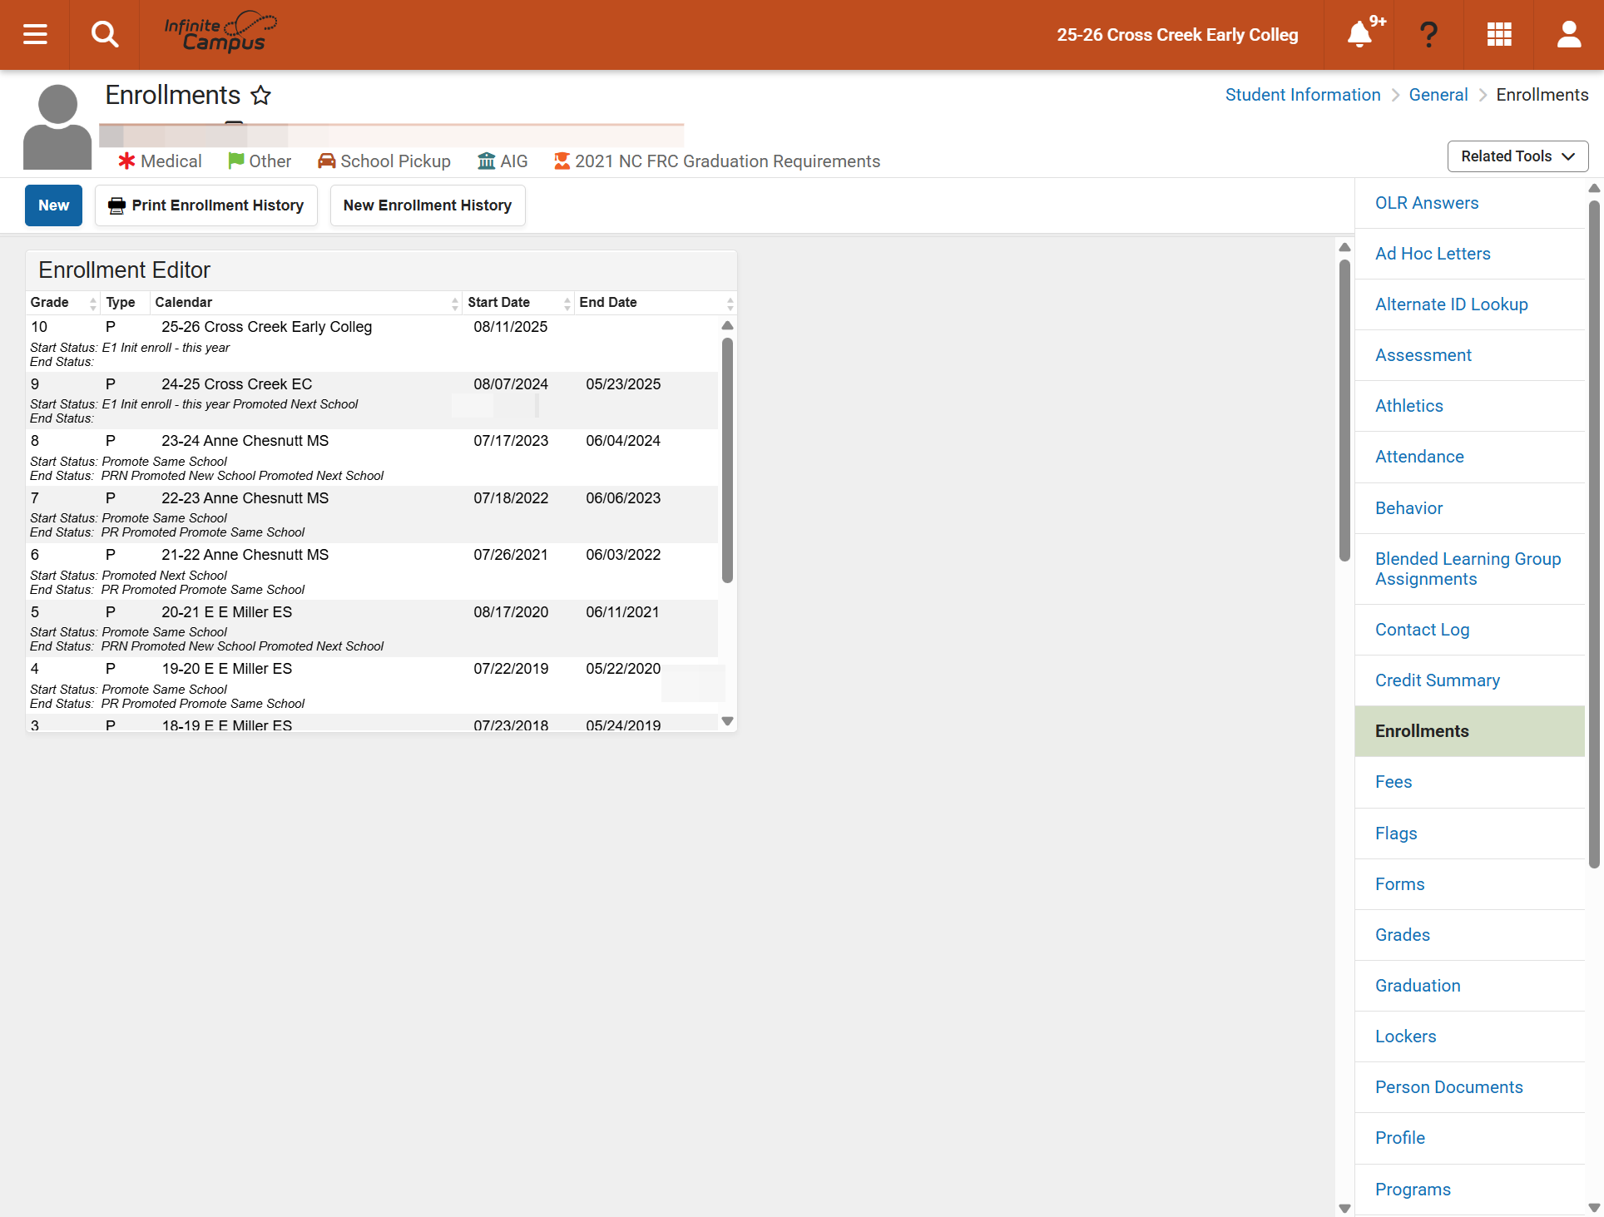Click the student photo placeholder
Viewport: 1604px width, 1217px height.
point(57,126)
